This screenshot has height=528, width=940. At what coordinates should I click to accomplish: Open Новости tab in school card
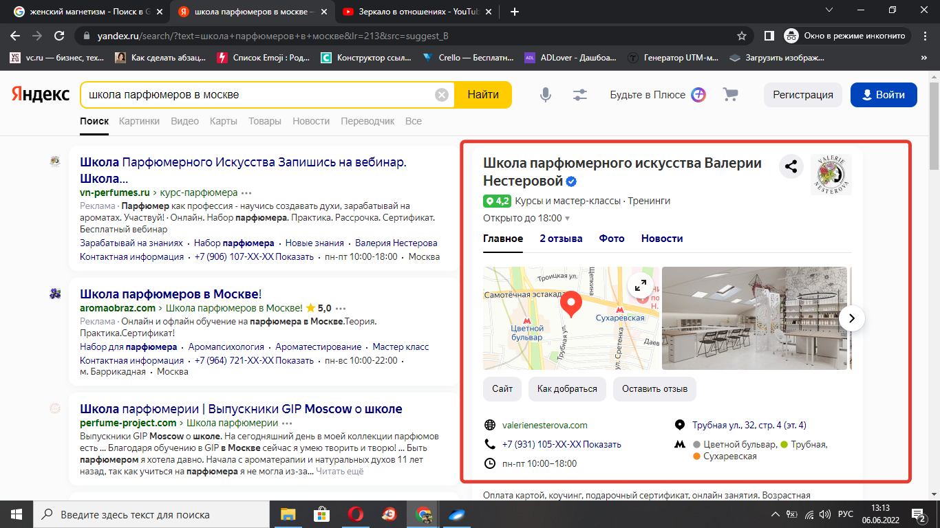662,239
